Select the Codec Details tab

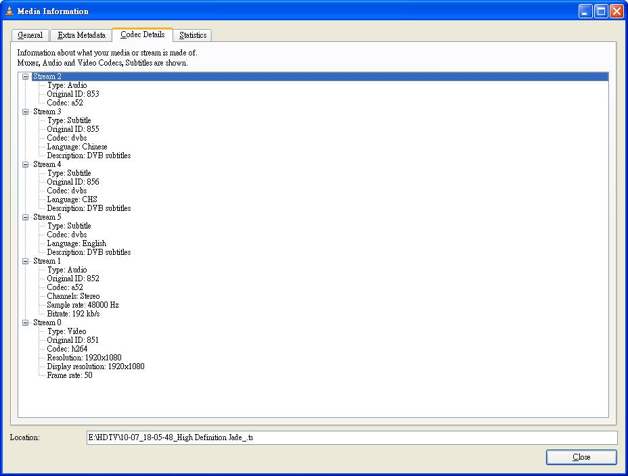(142, 34)
